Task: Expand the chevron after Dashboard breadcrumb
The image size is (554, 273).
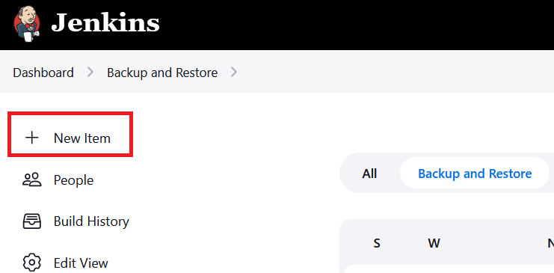Action: (x=90, y=72)
